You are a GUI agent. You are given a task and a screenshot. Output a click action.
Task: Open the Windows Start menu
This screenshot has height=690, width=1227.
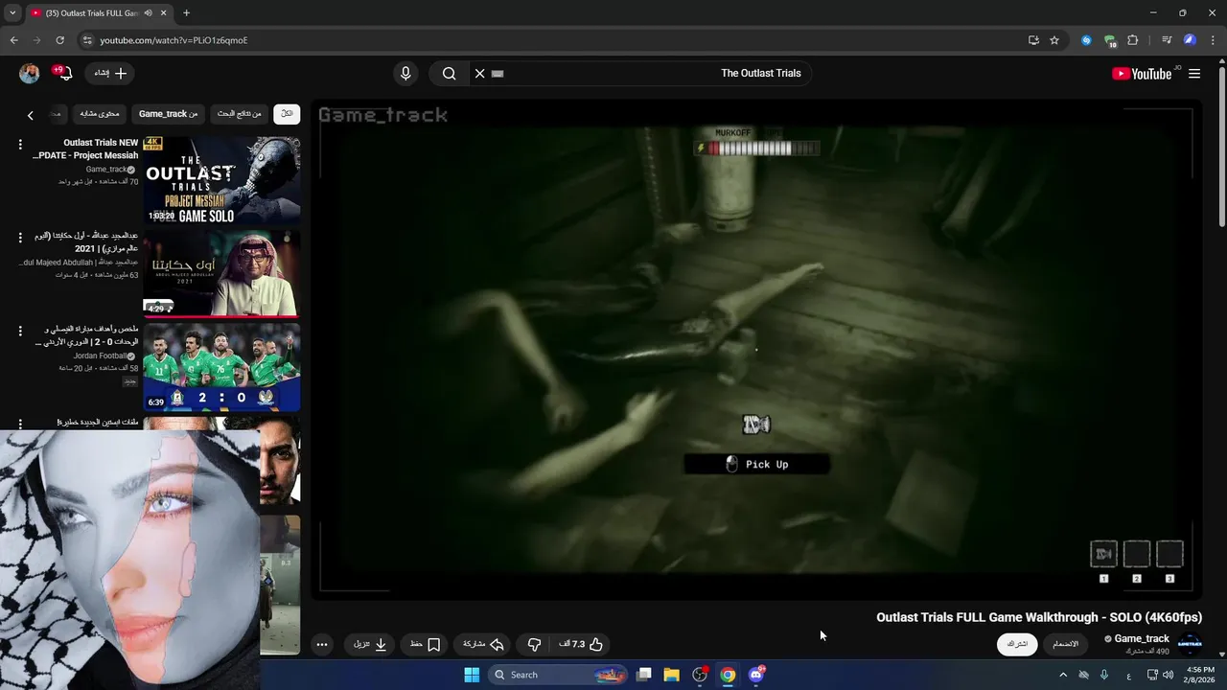point(472,675)
